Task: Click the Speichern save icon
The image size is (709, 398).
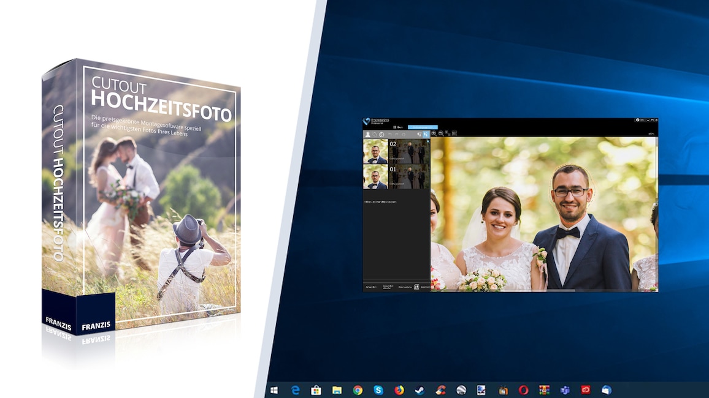Action: 416,287
